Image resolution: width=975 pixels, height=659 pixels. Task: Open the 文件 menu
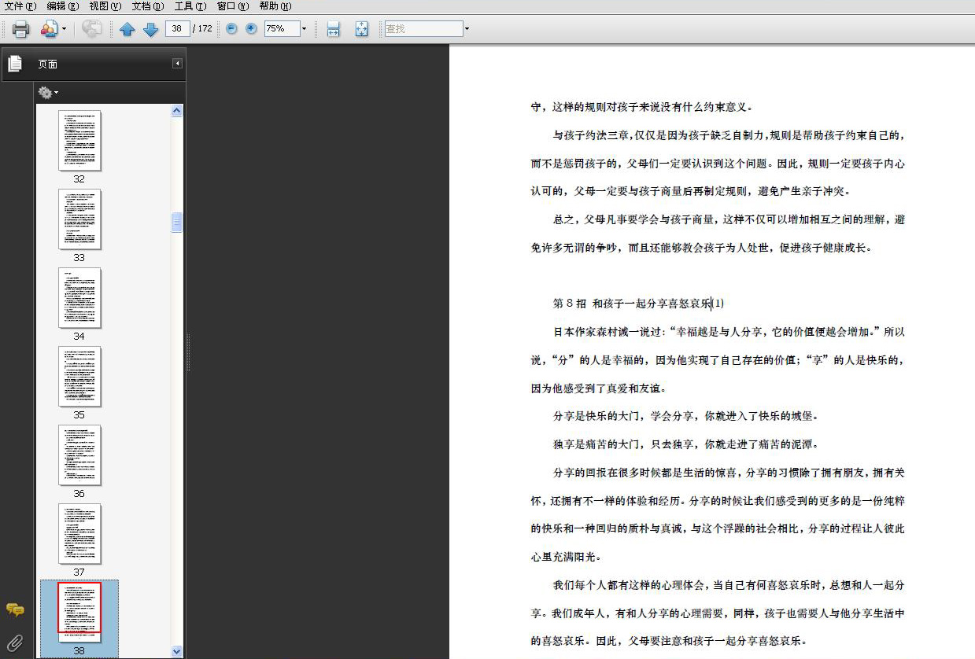click(x=20, y=6)
